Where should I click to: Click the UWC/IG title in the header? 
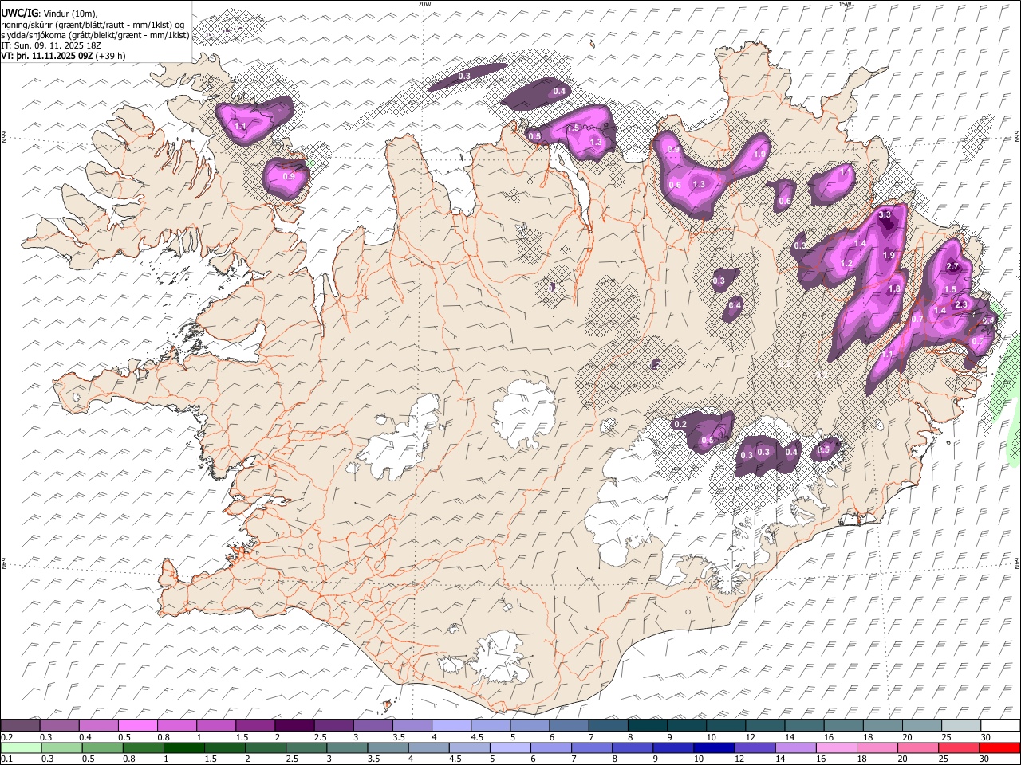point(20,13)
